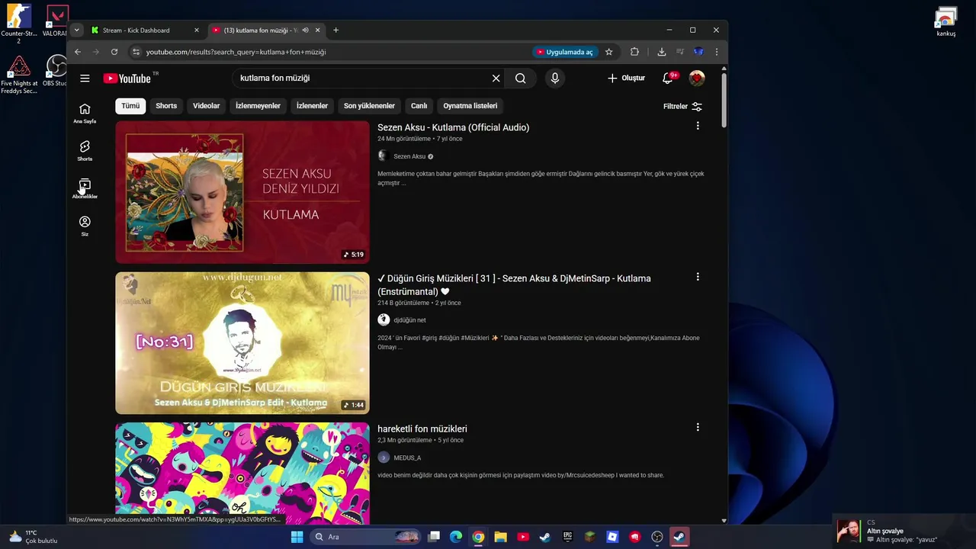Screen dimensions: 976x549
Task: Open more options for Sezen Aksu - Kutlama video
Action: (x=698, y=126)
